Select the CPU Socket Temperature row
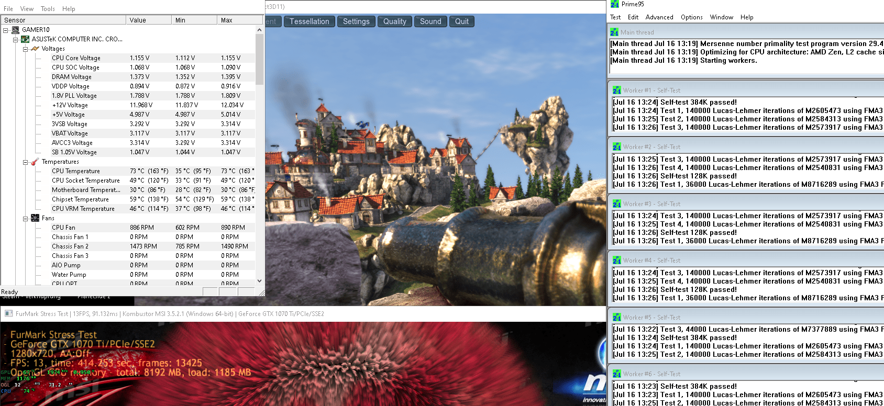 [x=153, y=181]
